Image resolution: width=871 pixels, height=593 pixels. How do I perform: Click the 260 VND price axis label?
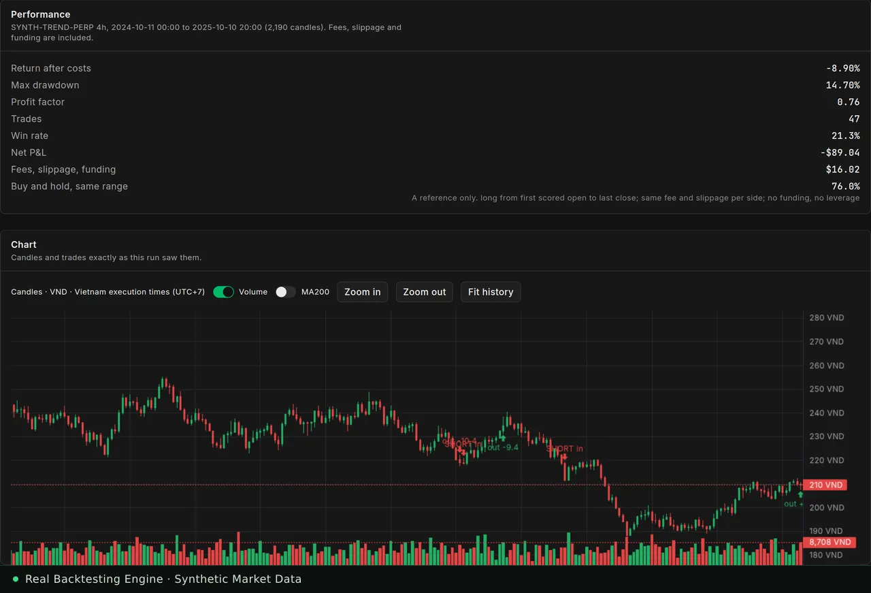click(x=827, y=366)
